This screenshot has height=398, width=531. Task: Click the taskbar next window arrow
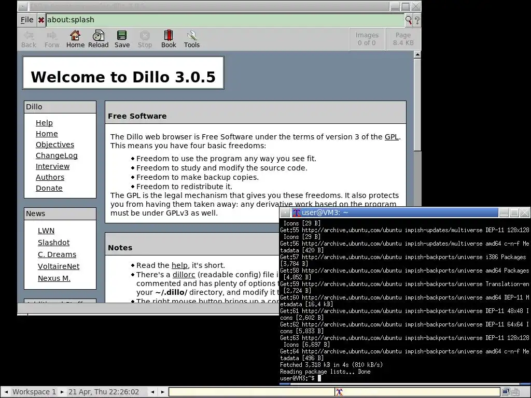(x=162, y=392)
